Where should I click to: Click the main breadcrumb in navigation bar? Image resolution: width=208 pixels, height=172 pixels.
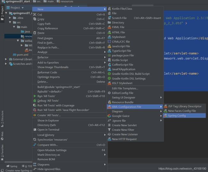[49, 2]
